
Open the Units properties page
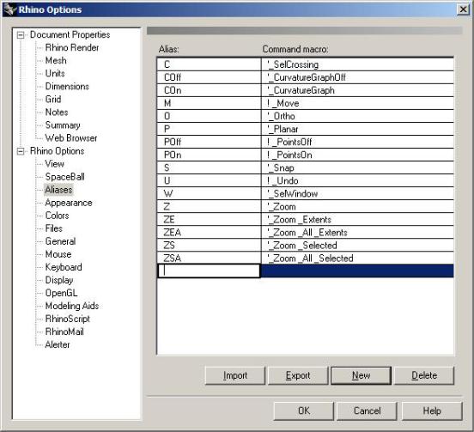(55, 74)
